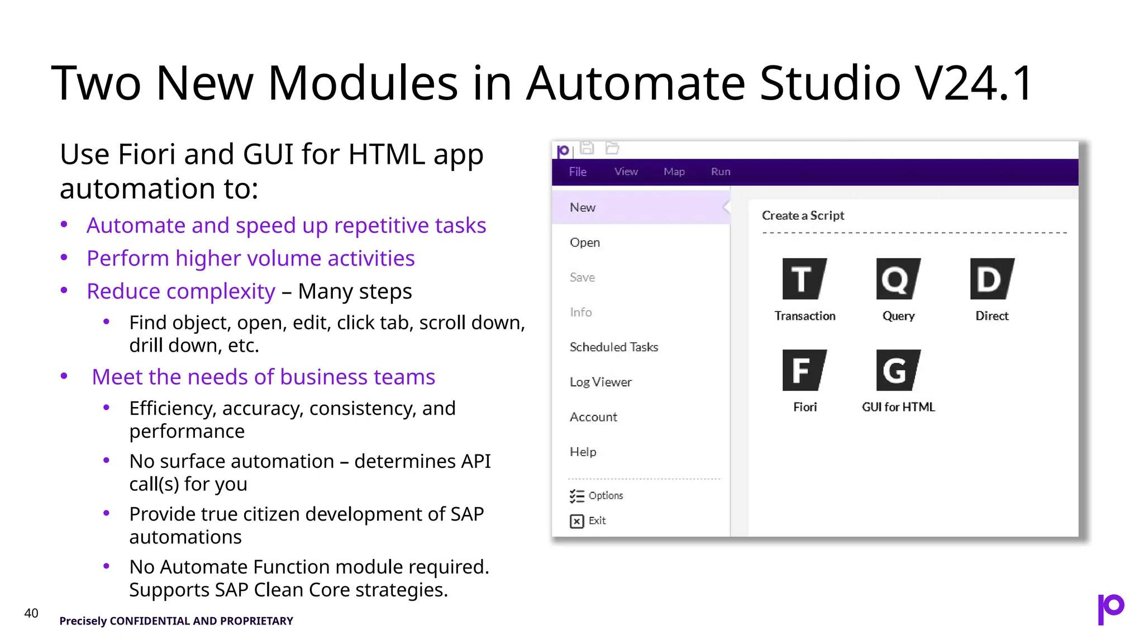Image resolution: width=1144 pixels, height=644 pixels.
Task: Choose the Direct script module icon
Action: (x=992, y=279)
